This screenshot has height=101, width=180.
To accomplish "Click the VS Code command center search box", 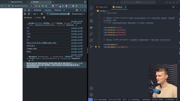I will click(138, 2).
